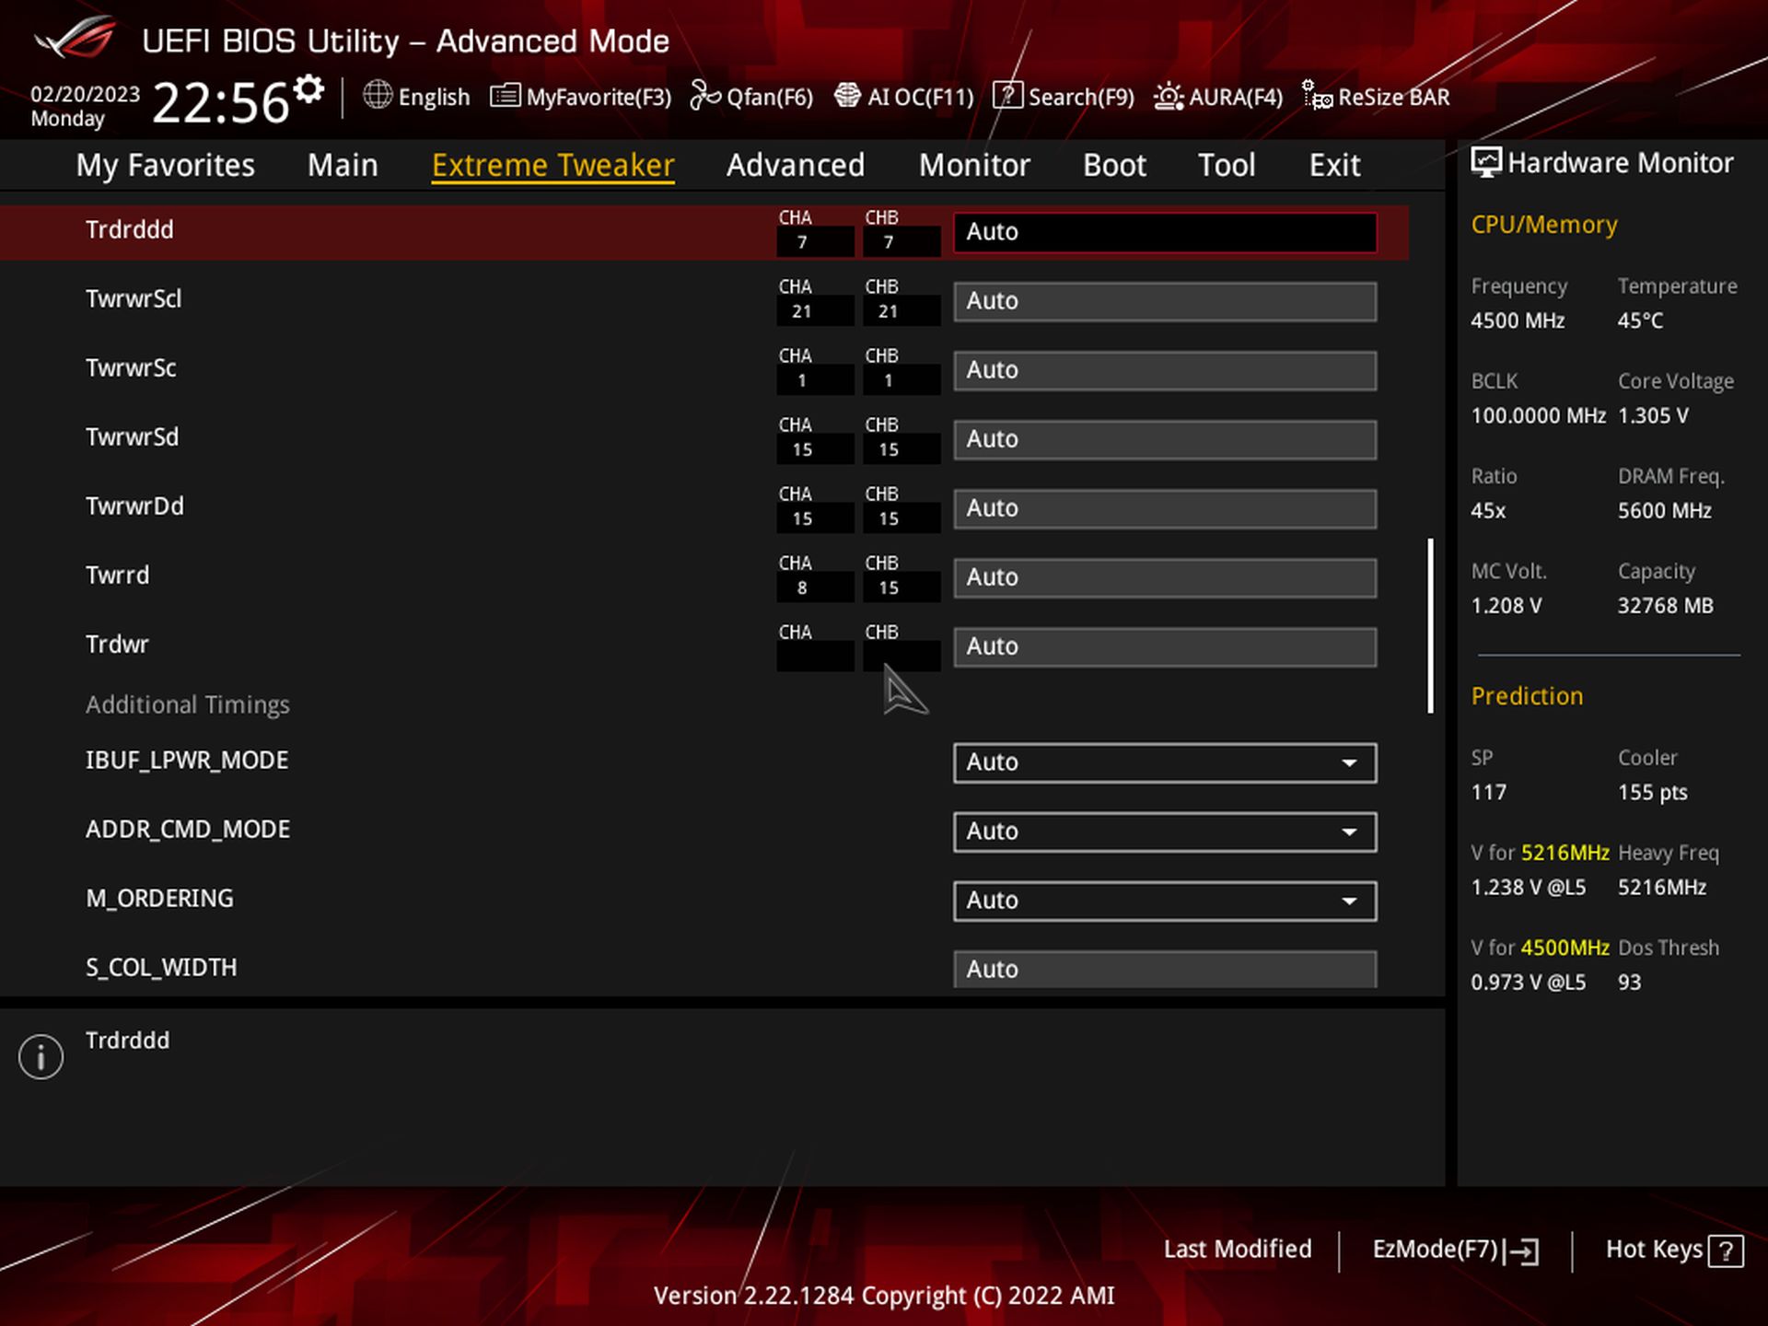View Last Modified changes

tap(1238, 1250)
